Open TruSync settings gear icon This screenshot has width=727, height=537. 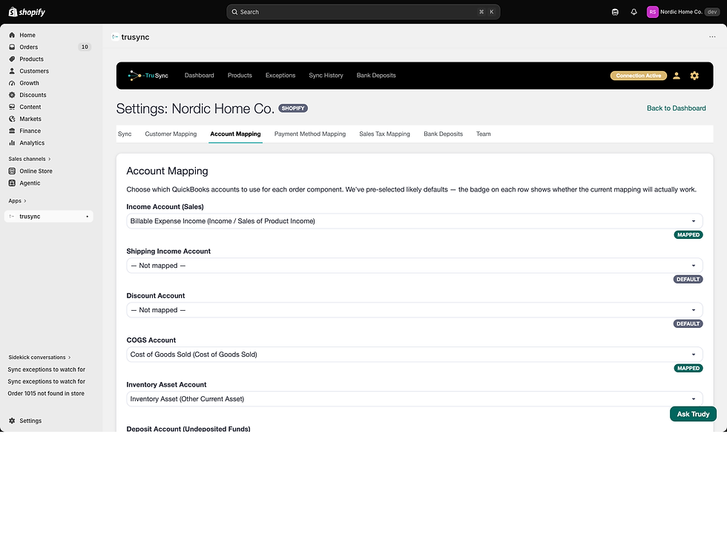pos(694,76)
